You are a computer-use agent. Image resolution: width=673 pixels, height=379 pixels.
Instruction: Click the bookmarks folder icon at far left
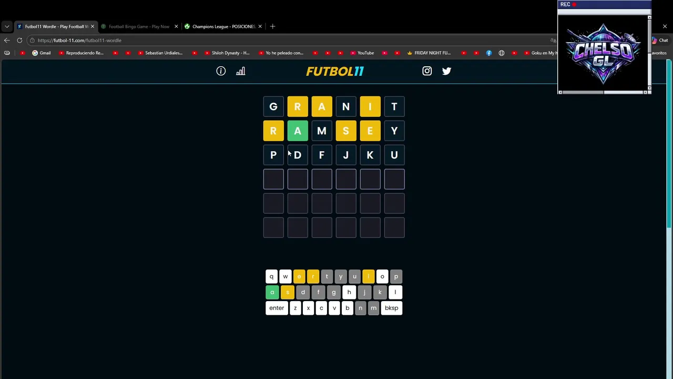pos(7,53)
